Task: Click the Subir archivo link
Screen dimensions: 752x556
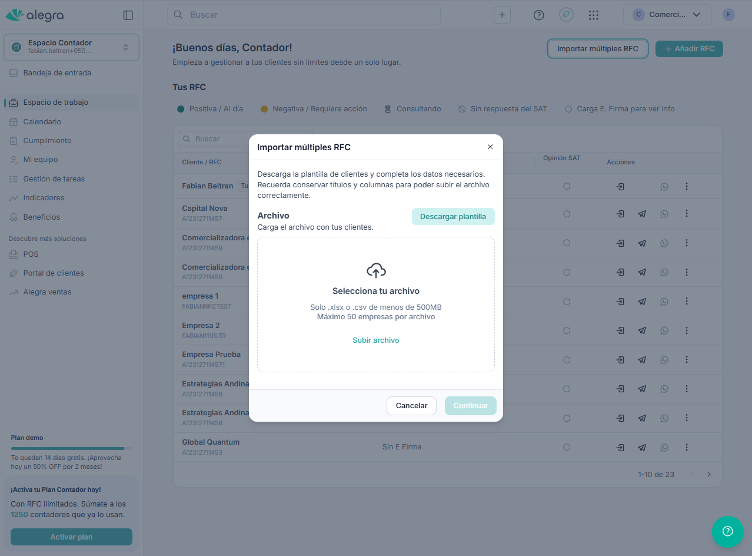Action: coord(376,340)
